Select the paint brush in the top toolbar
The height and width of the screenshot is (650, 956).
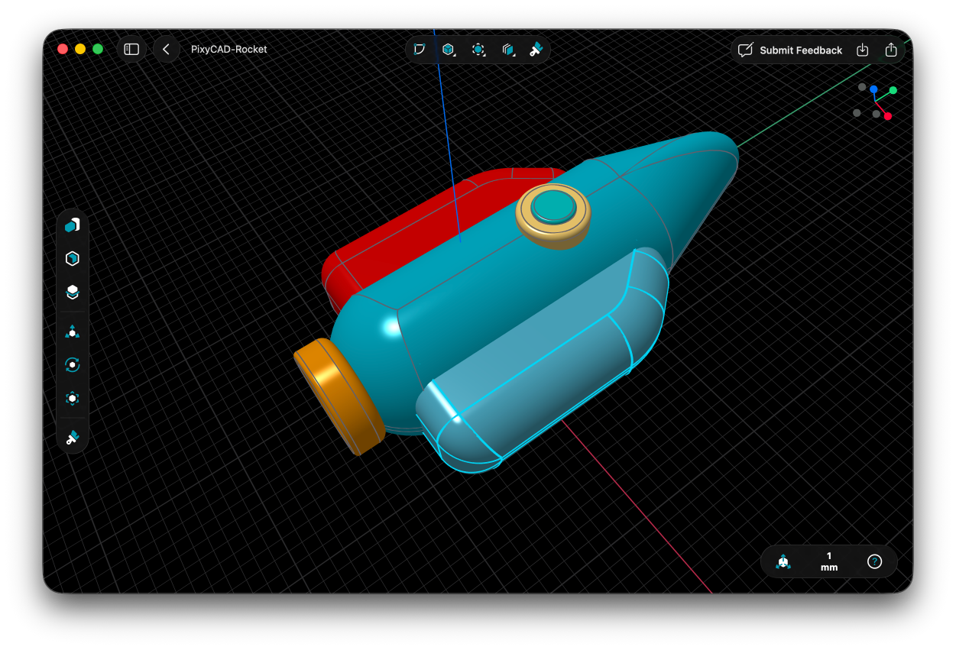pyautogui.click(x=536, y=50)
